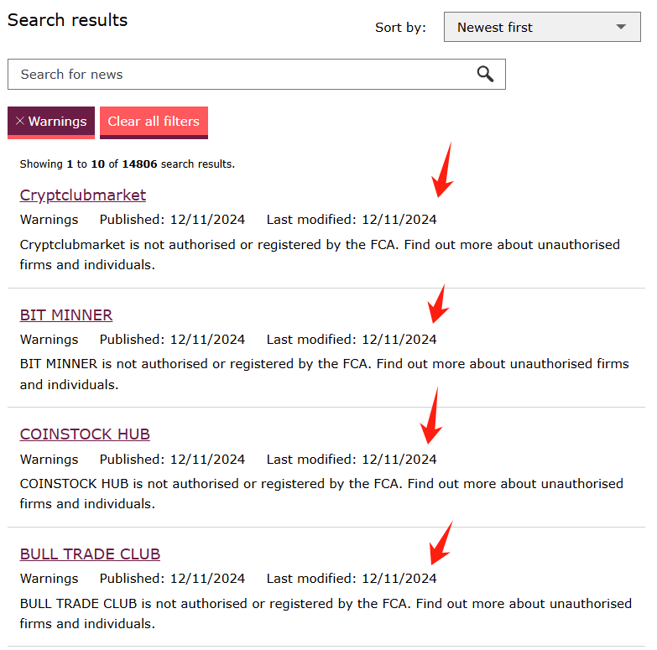657x650 pixels.
Task: Click the Warnings tag under BIT MINNER
Action: pos(49,340)
